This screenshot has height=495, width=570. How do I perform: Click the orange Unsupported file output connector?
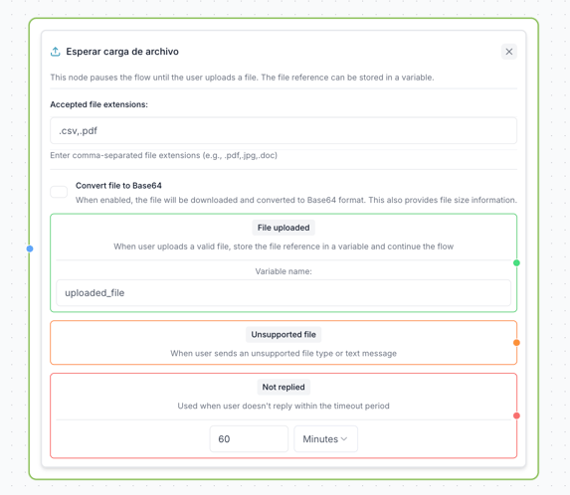coord(516,343)
